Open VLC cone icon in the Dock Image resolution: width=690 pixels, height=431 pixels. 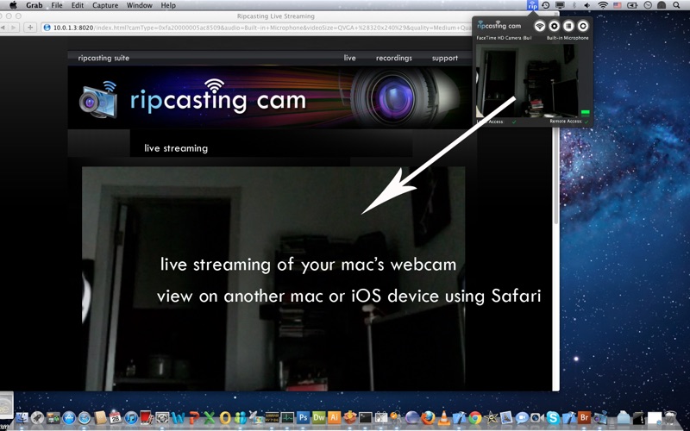[x=443, y=417]
